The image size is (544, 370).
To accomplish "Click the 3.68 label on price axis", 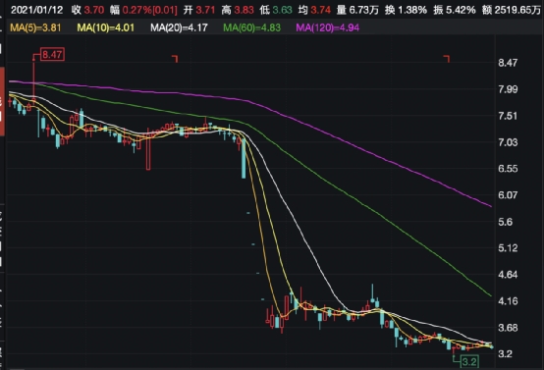I will coord(508,328).
